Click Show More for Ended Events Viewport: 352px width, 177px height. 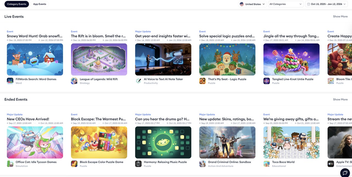340,99
